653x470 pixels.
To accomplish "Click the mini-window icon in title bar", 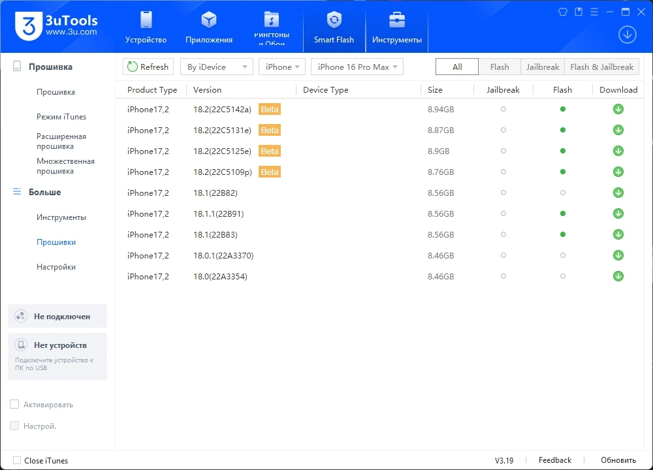I will tap(579, 12).
